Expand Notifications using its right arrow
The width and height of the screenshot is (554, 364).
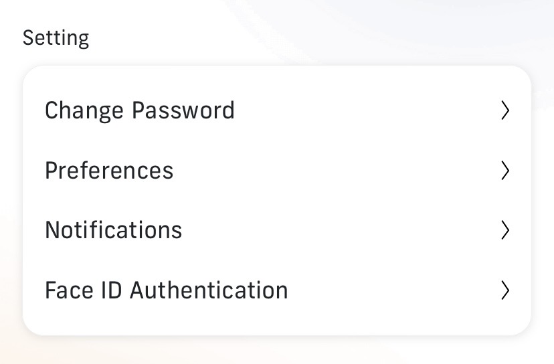[x=505, y=230]
